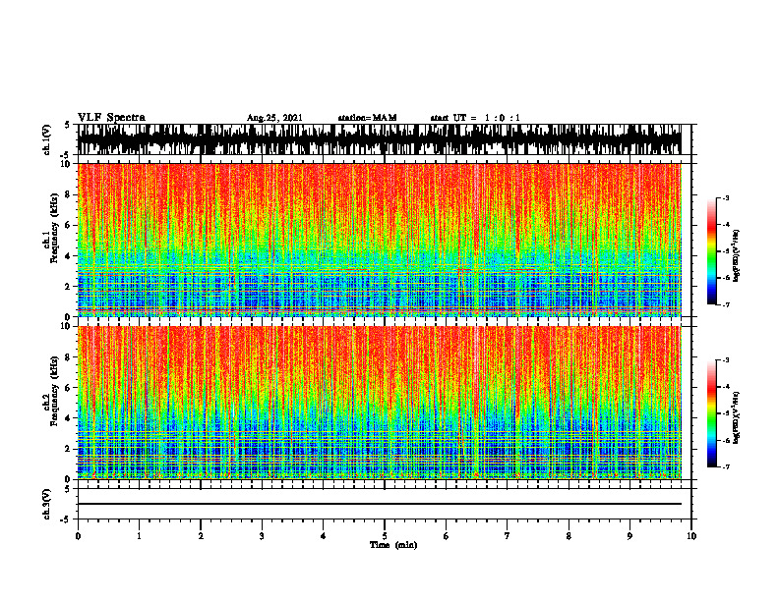Click the "4" tick on time axis
This screenshot has height=601, width=779.
coord(324,536)
